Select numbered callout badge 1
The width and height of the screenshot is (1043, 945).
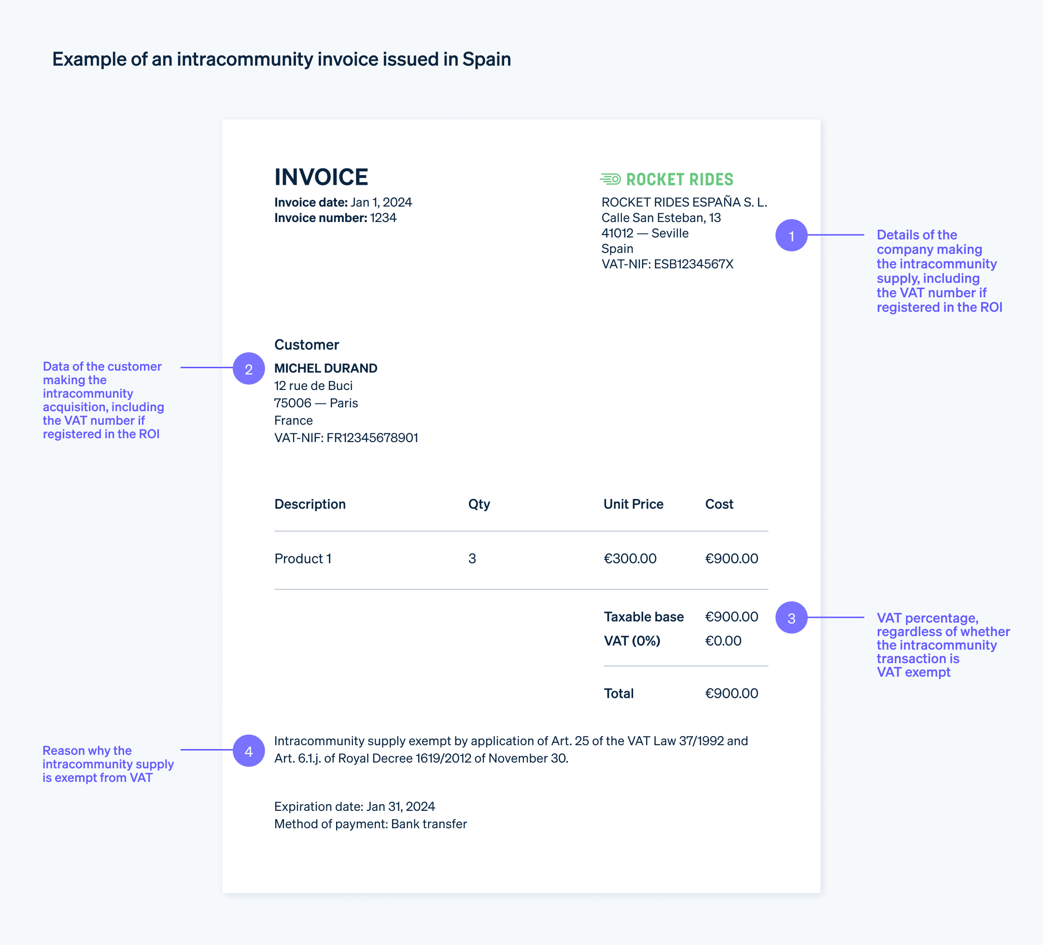pos(791,236)
